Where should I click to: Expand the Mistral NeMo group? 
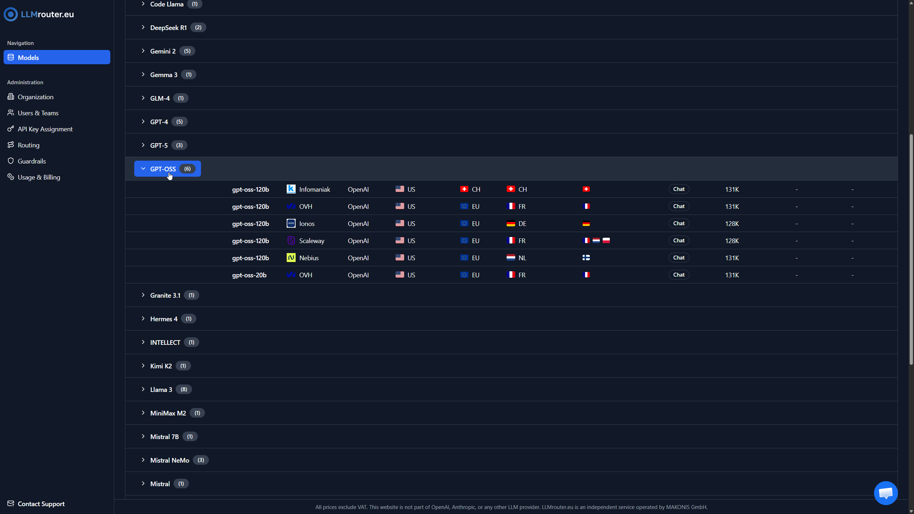(x=170, y=460)
